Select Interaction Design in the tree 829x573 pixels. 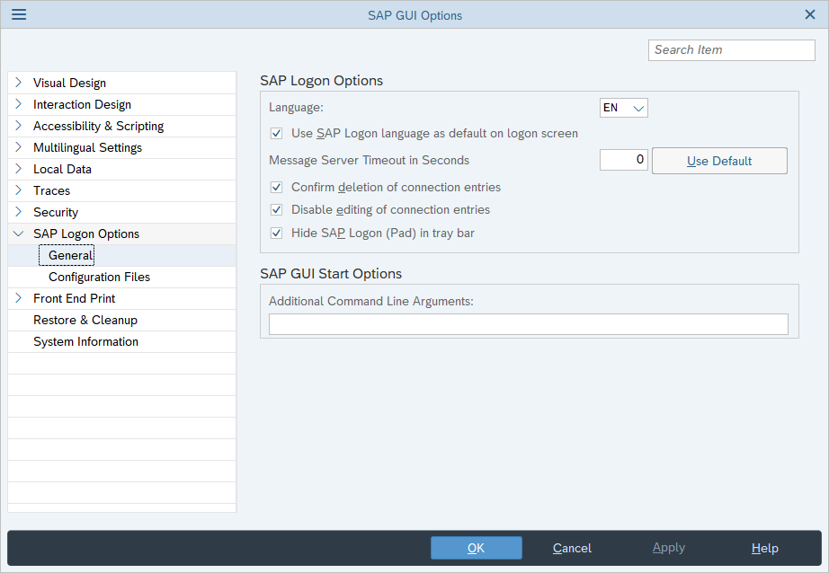pos(82,104)
